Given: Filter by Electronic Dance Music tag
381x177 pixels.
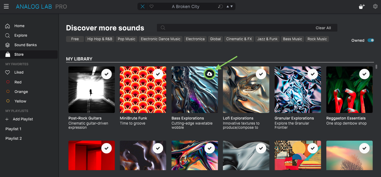Looking at the screenshot, I should pos(160,39).
